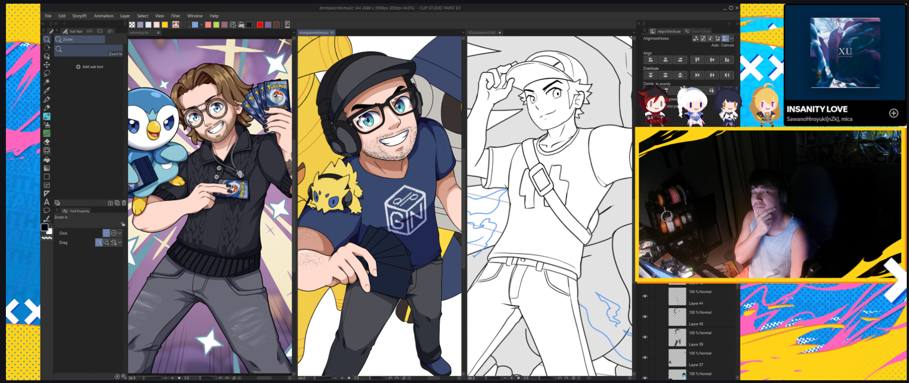Open the Alignment base dropdown arrow
This screenshot has height=383, width=909.
pyautogui.click(x=731, y=39)
